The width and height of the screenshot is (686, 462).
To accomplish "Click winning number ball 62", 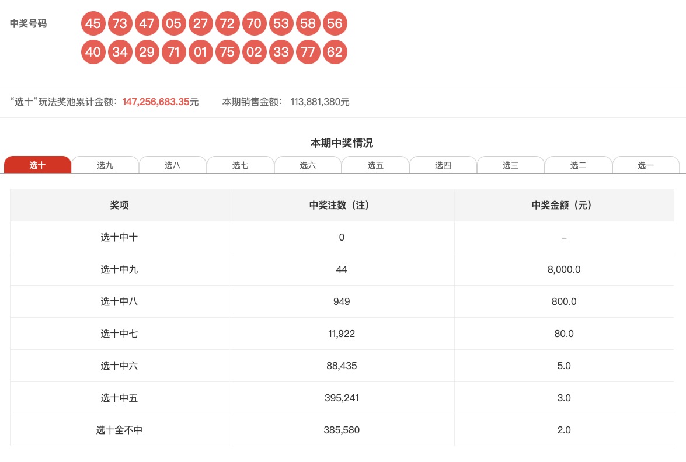I will [x=335, y=53].
